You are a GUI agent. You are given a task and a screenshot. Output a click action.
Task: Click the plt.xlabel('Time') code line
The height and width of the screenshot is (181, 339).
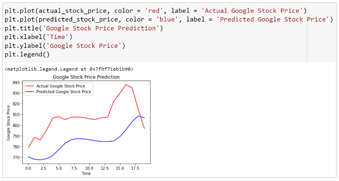[38, 37]
